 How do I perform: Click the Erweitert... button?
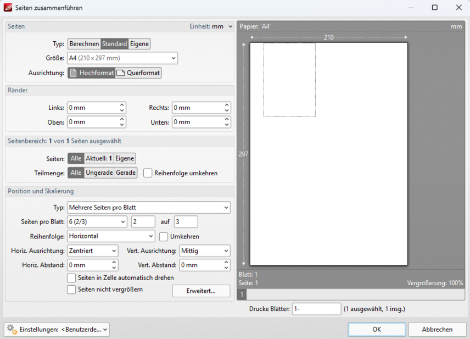tap(201, 291)
